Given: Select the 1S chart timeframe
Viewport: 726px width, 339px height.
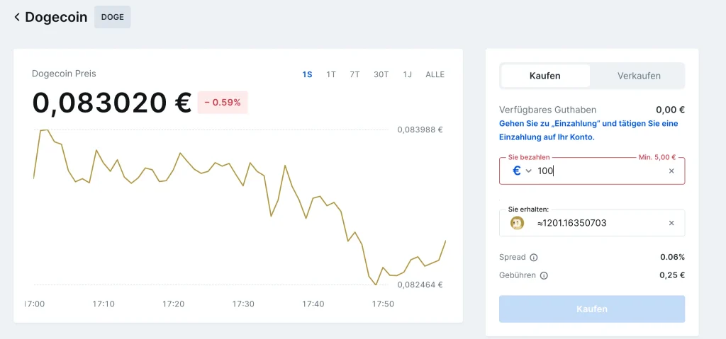Looking at the screenshot, I should click(307, 74).
